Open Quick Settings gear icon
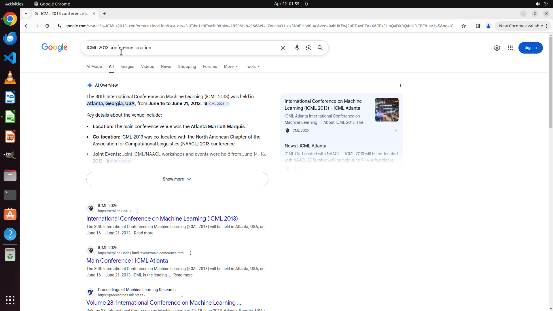Screen dimensions: 553x311 click(x=497, y=48)
